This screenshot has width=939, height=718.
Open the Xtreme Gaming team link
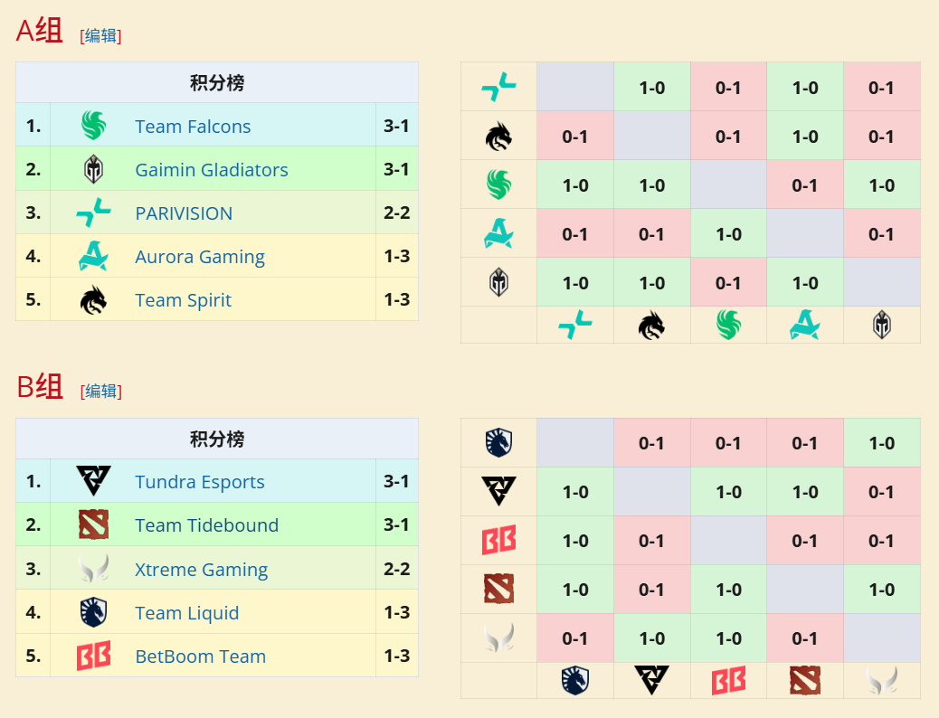click(x=201, y=570)
